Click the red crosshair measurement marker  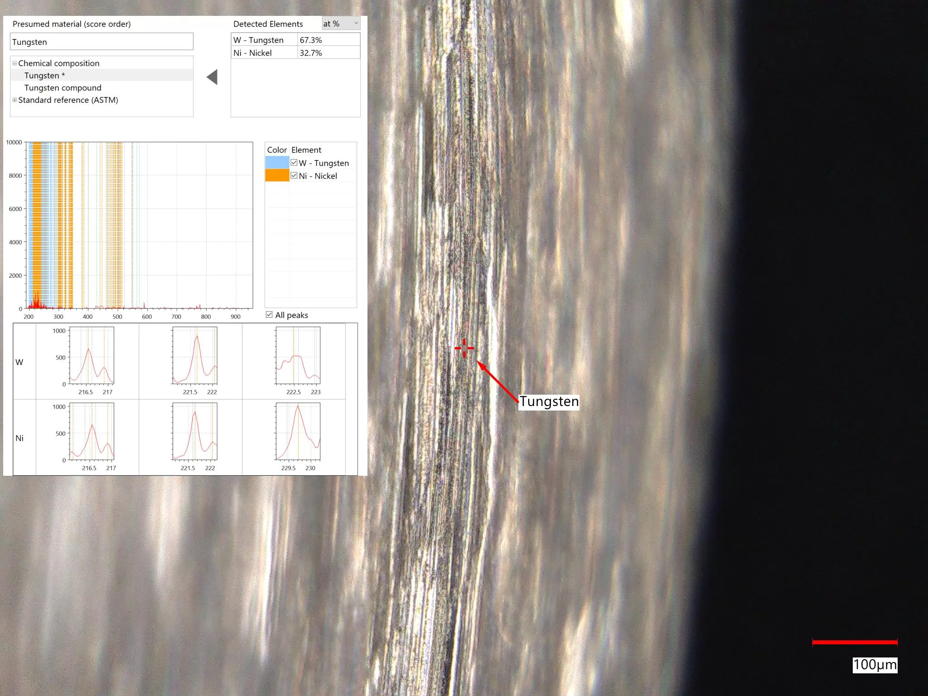pyautogui.click(x=464, y=348)
